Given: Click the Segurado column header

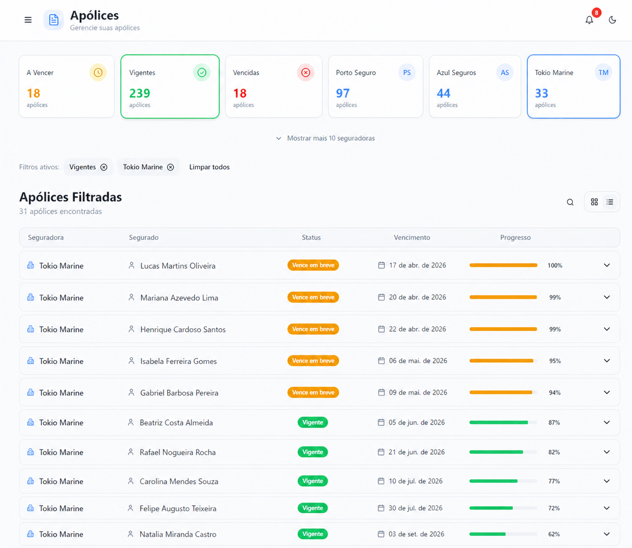Looking at the screenshot, I should point(144,238).
